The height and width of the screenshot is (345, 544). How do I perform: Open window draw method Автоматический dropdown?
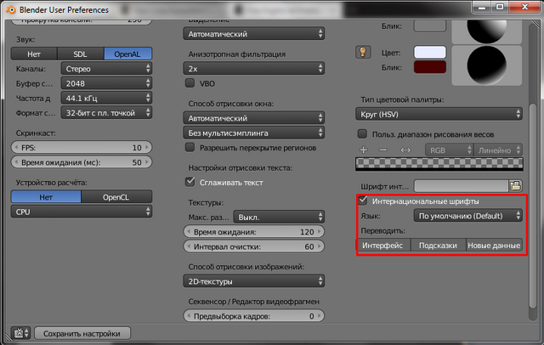[254, 118]
